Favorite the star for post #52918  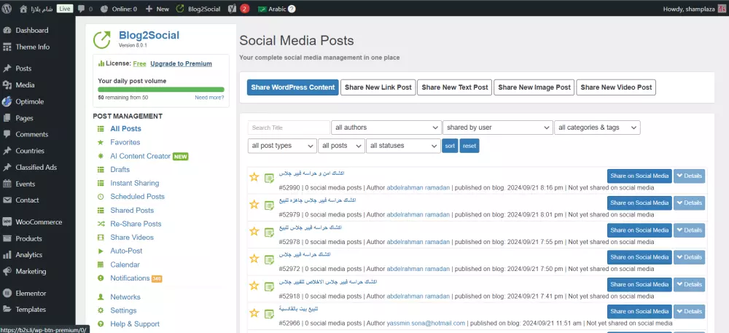pyautogui.click(x=254, y=286)
